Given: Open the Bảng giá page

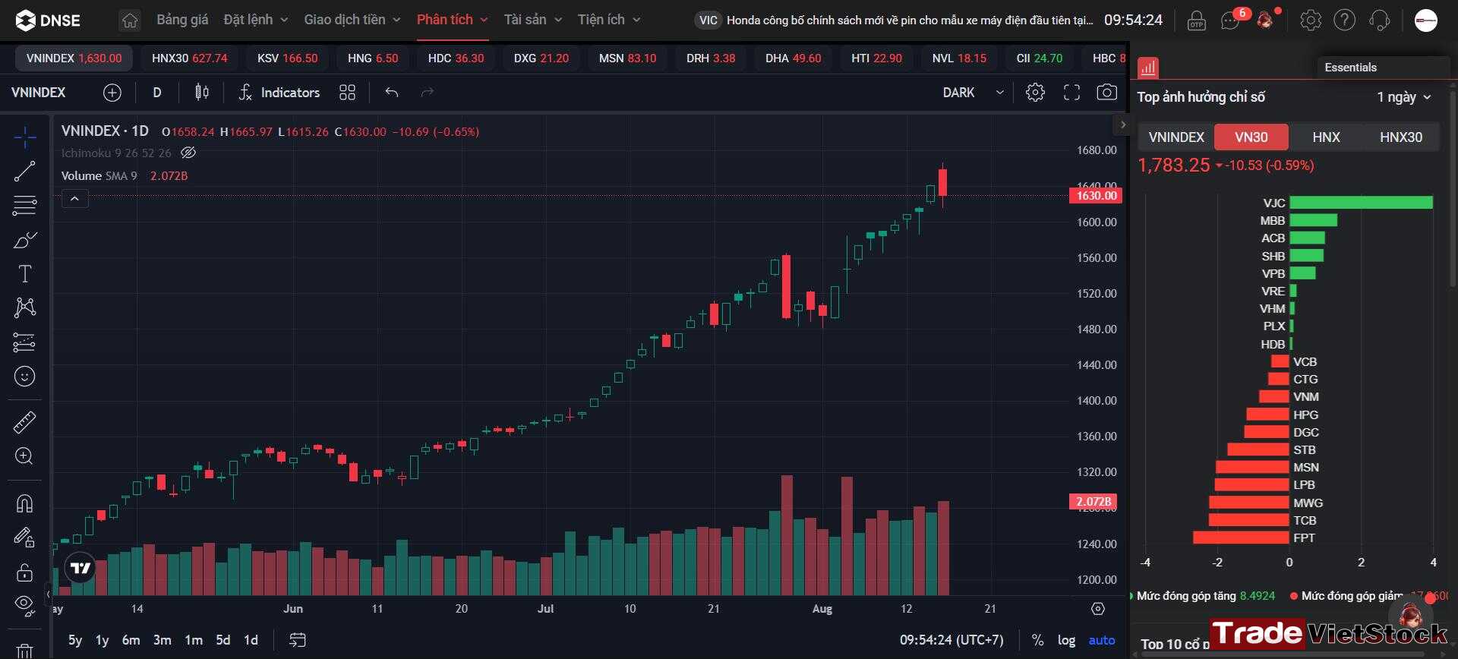Looking at the screenshot, I should pyautogui.click(x=182, y=20).
